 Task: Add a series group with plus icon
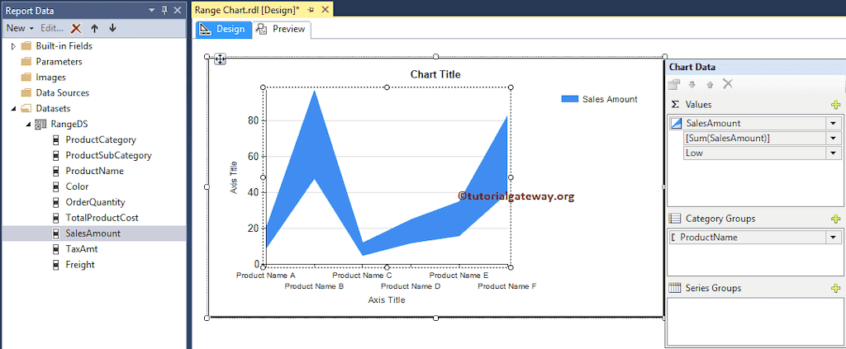(836, 288)
